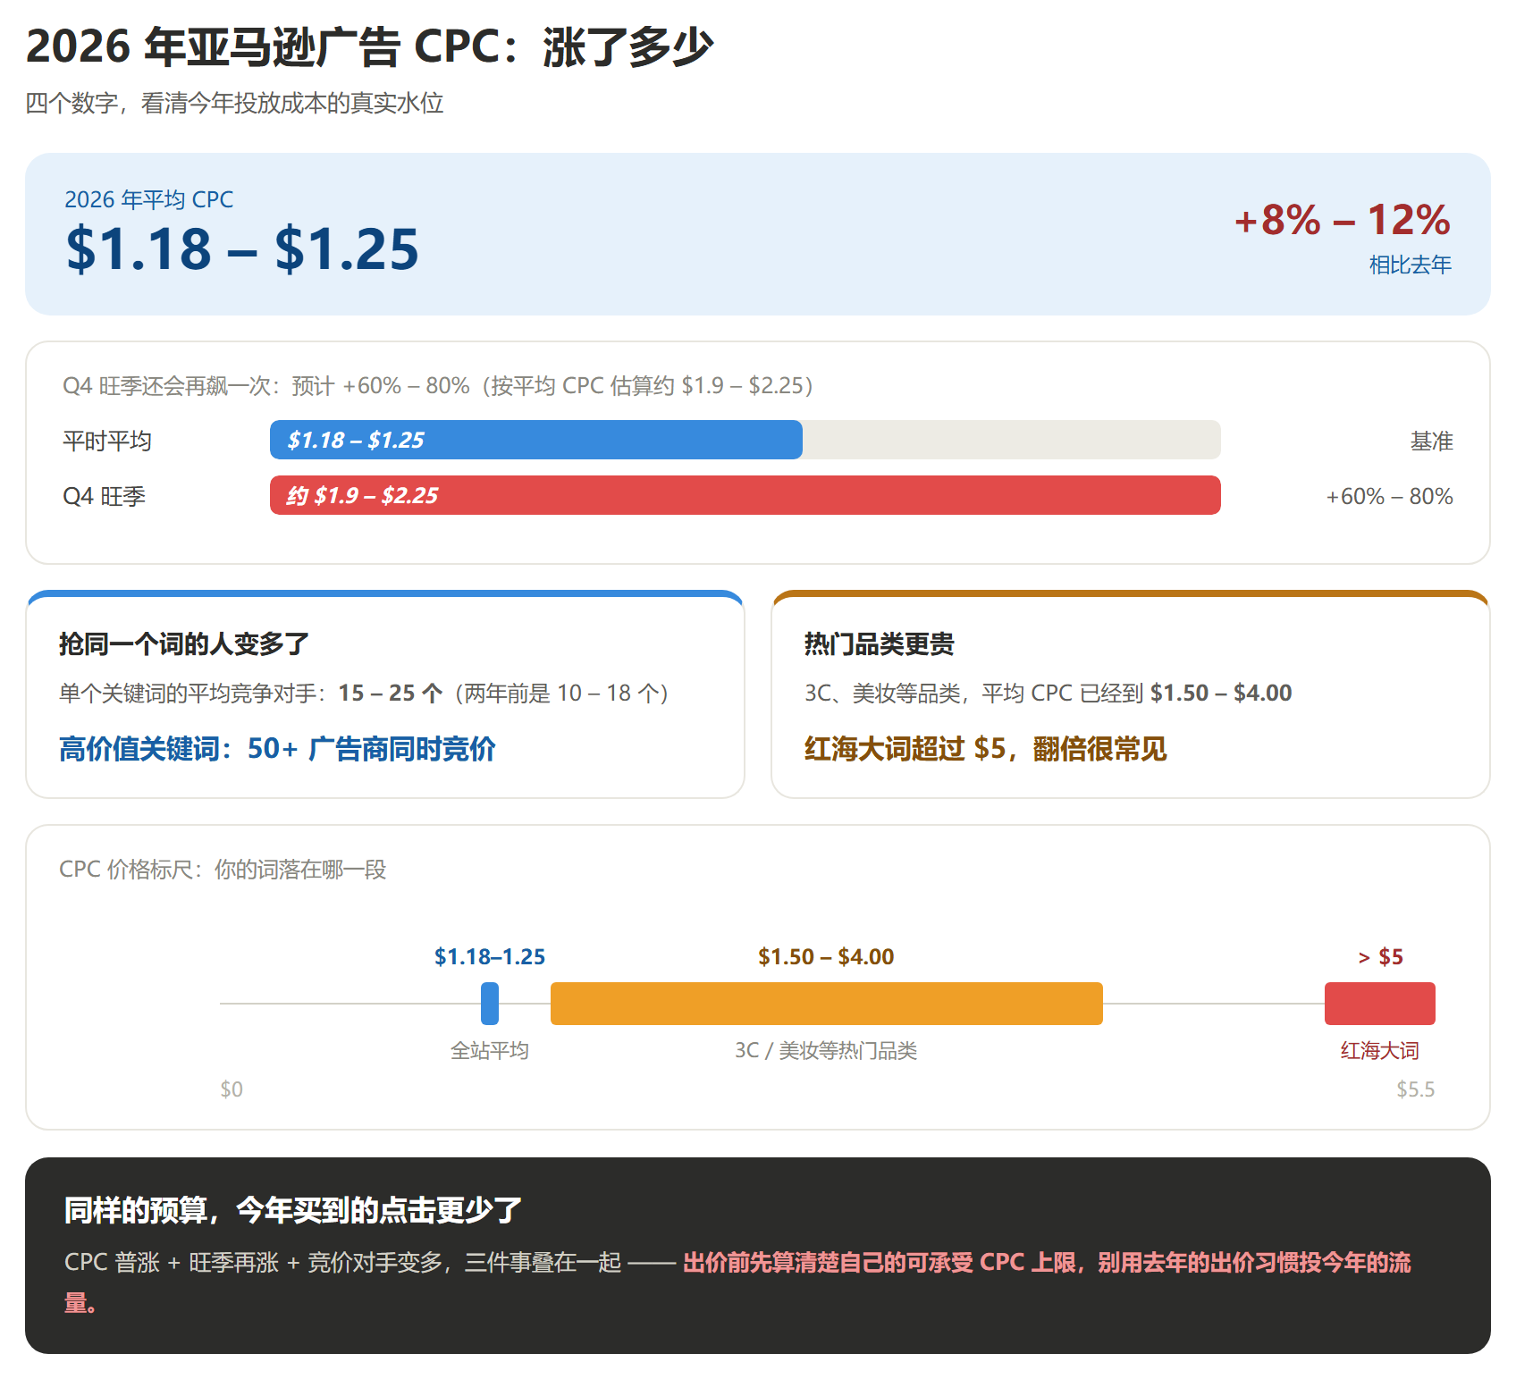The image size is (1516, 1379).
Task: Click the "> $5" label
Action: 1380,956
